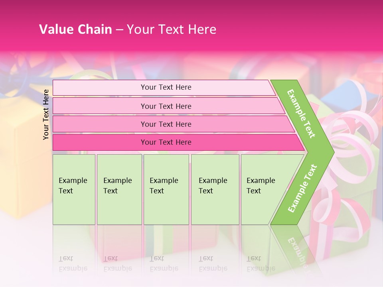Click the third pink "Your Text Here" bar

pyautogui.click(x=166, y=124)
